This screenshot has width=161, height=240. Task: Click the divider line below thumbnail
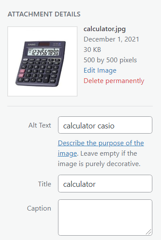[80, 106]
